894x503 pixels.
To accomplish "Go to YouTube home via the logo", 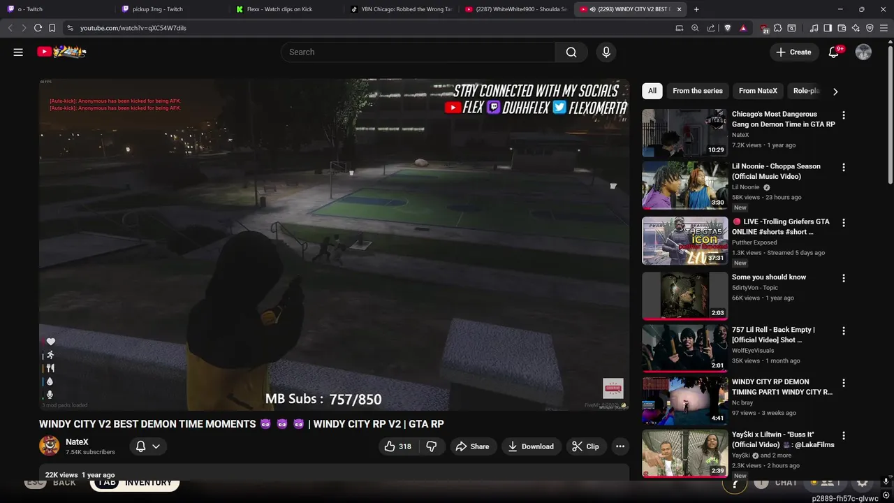I will (61, 52).
